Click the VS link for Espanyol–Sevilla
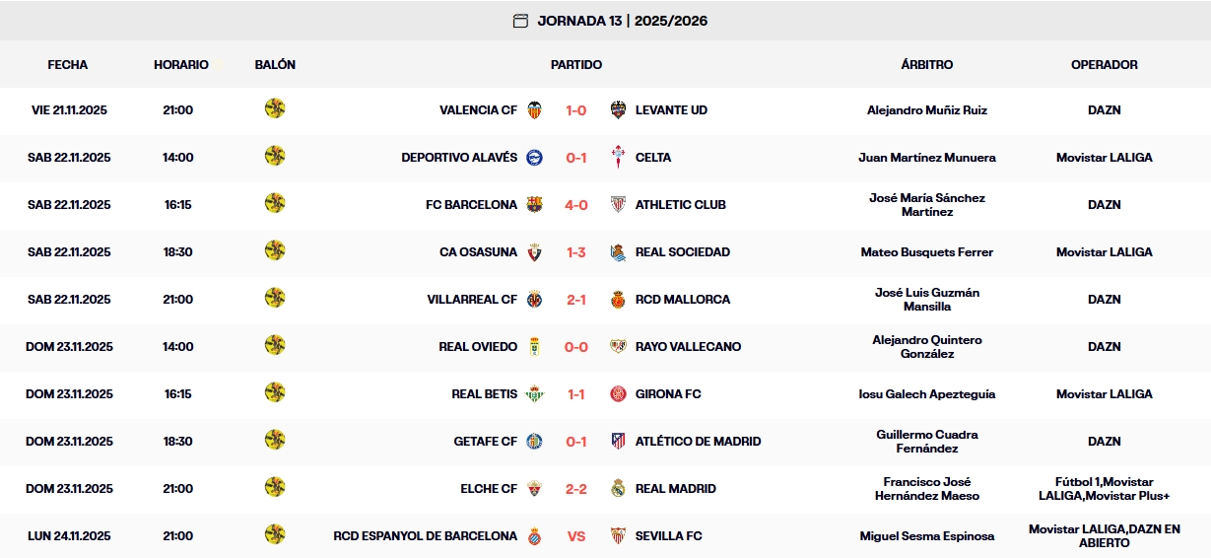This screenshot has height=558, width=1211. click(576, 536)
